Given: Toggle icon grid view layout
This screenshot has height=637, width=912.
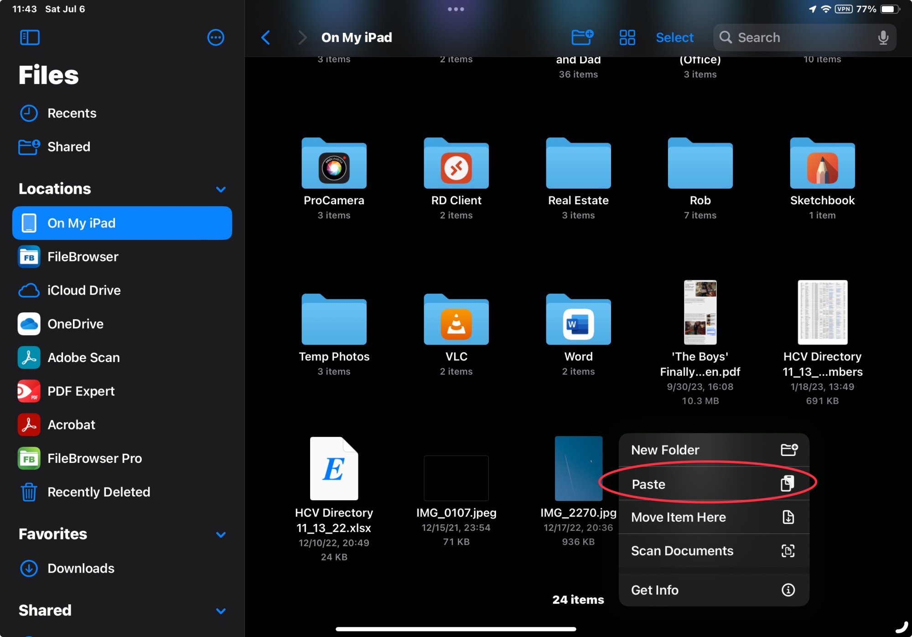Looking at the screenshot, I should (627, 37).
